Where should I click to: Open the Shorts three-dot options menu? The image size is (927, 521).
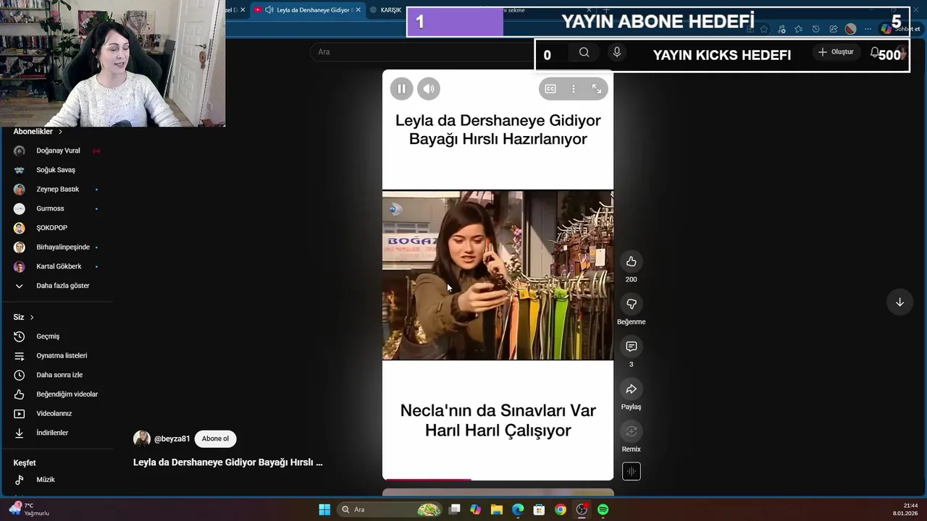click(574, 88)
